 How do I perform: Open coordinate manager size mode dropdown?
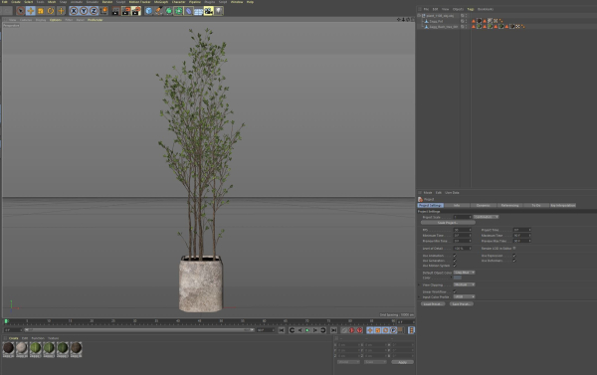pos(375,362)
